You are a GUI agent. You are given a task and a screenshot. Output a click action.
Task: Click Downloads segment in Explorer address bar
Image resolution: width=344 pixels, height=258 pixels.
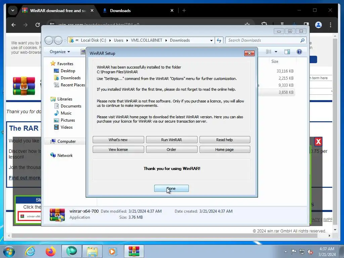tap(180, 40)
